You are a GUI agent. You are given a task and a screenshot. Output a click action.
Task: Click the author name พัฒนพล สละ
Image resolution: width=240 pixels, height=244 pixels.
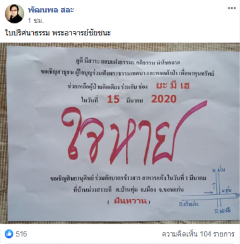tap(51, 10)
